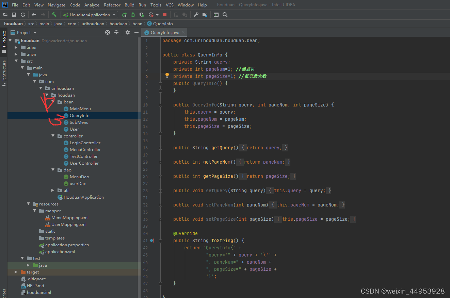This screenshot has height=298, width=450.
Task: Click the bean breadcrumb in navigation bar
Action: pos(137,23)
